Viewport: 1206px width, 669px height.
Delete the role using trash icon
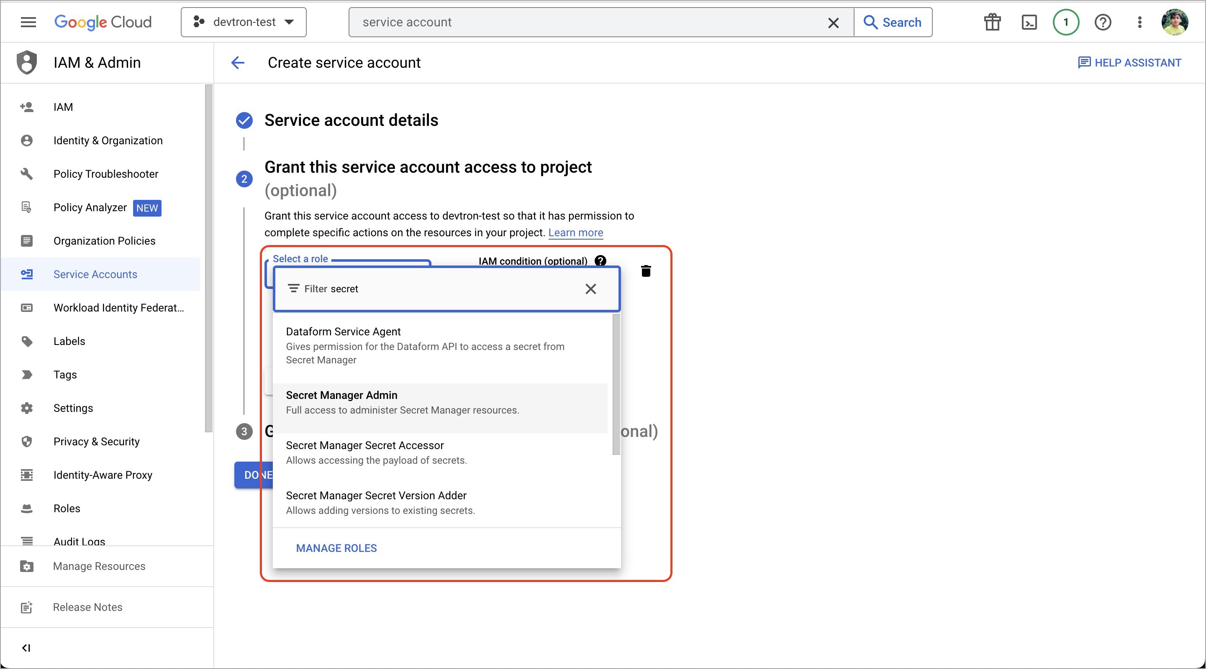pos(646,271)
